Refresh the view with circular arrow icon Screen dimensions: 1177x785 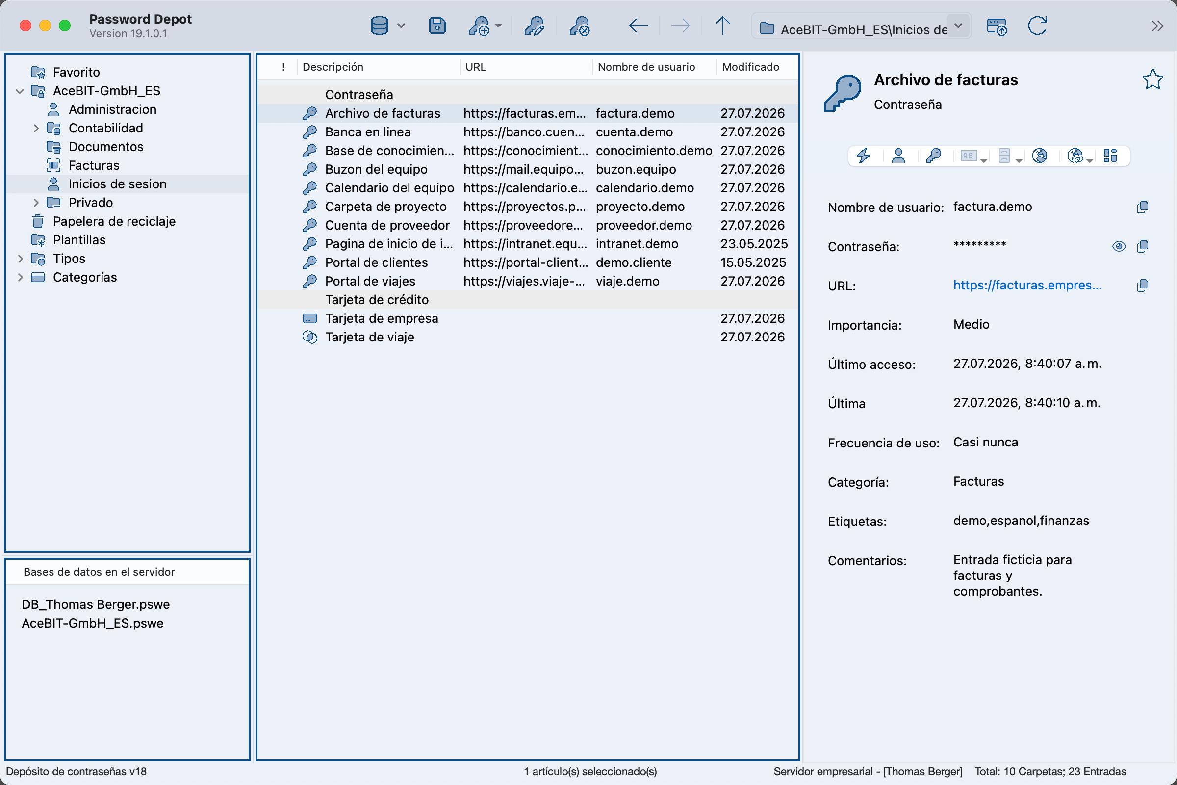point(1037,26)
